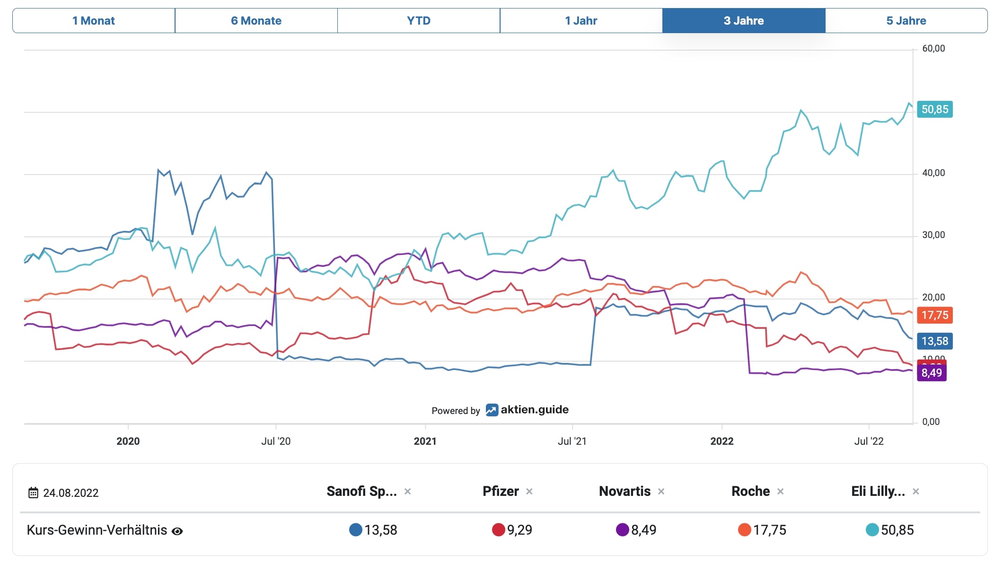Viewport: 1003px width, 564px height.
Task: Click the 0,00 y-axis label
Action: pyautogui.click(x=931, y=422)
